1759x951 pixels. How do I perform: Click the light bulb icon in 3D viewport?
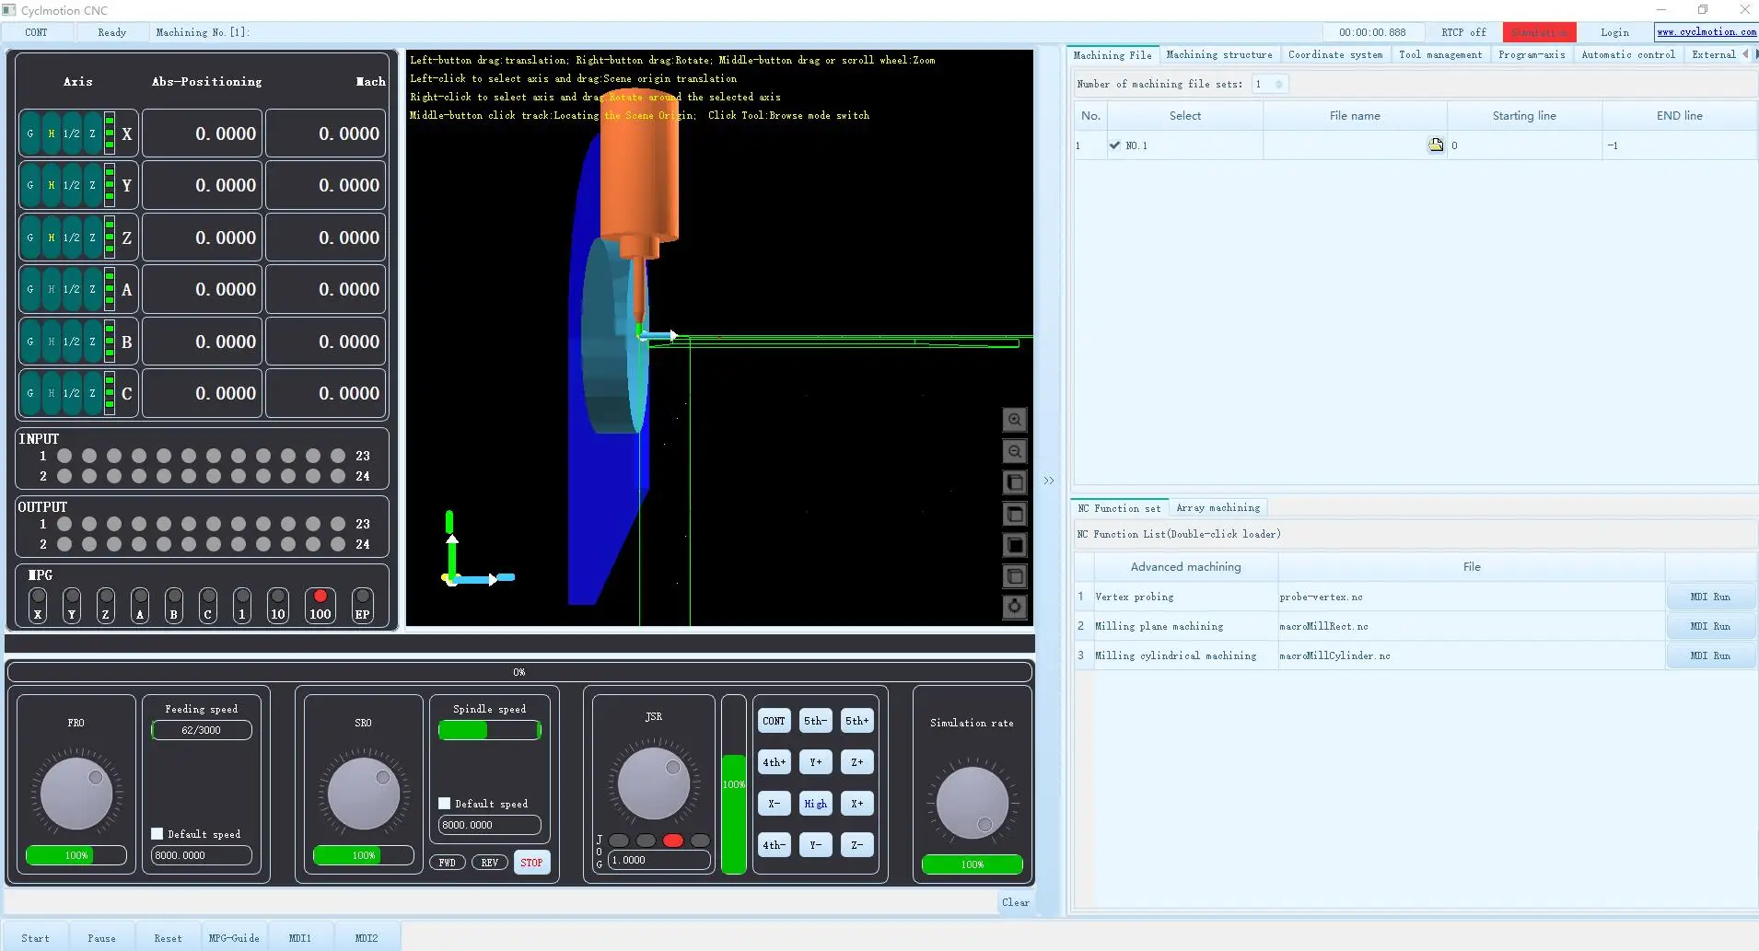1014,607
